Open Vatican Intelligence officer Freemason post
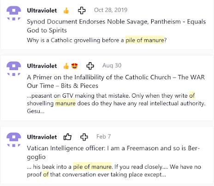214x186 pixels. (x=113, y=152)
